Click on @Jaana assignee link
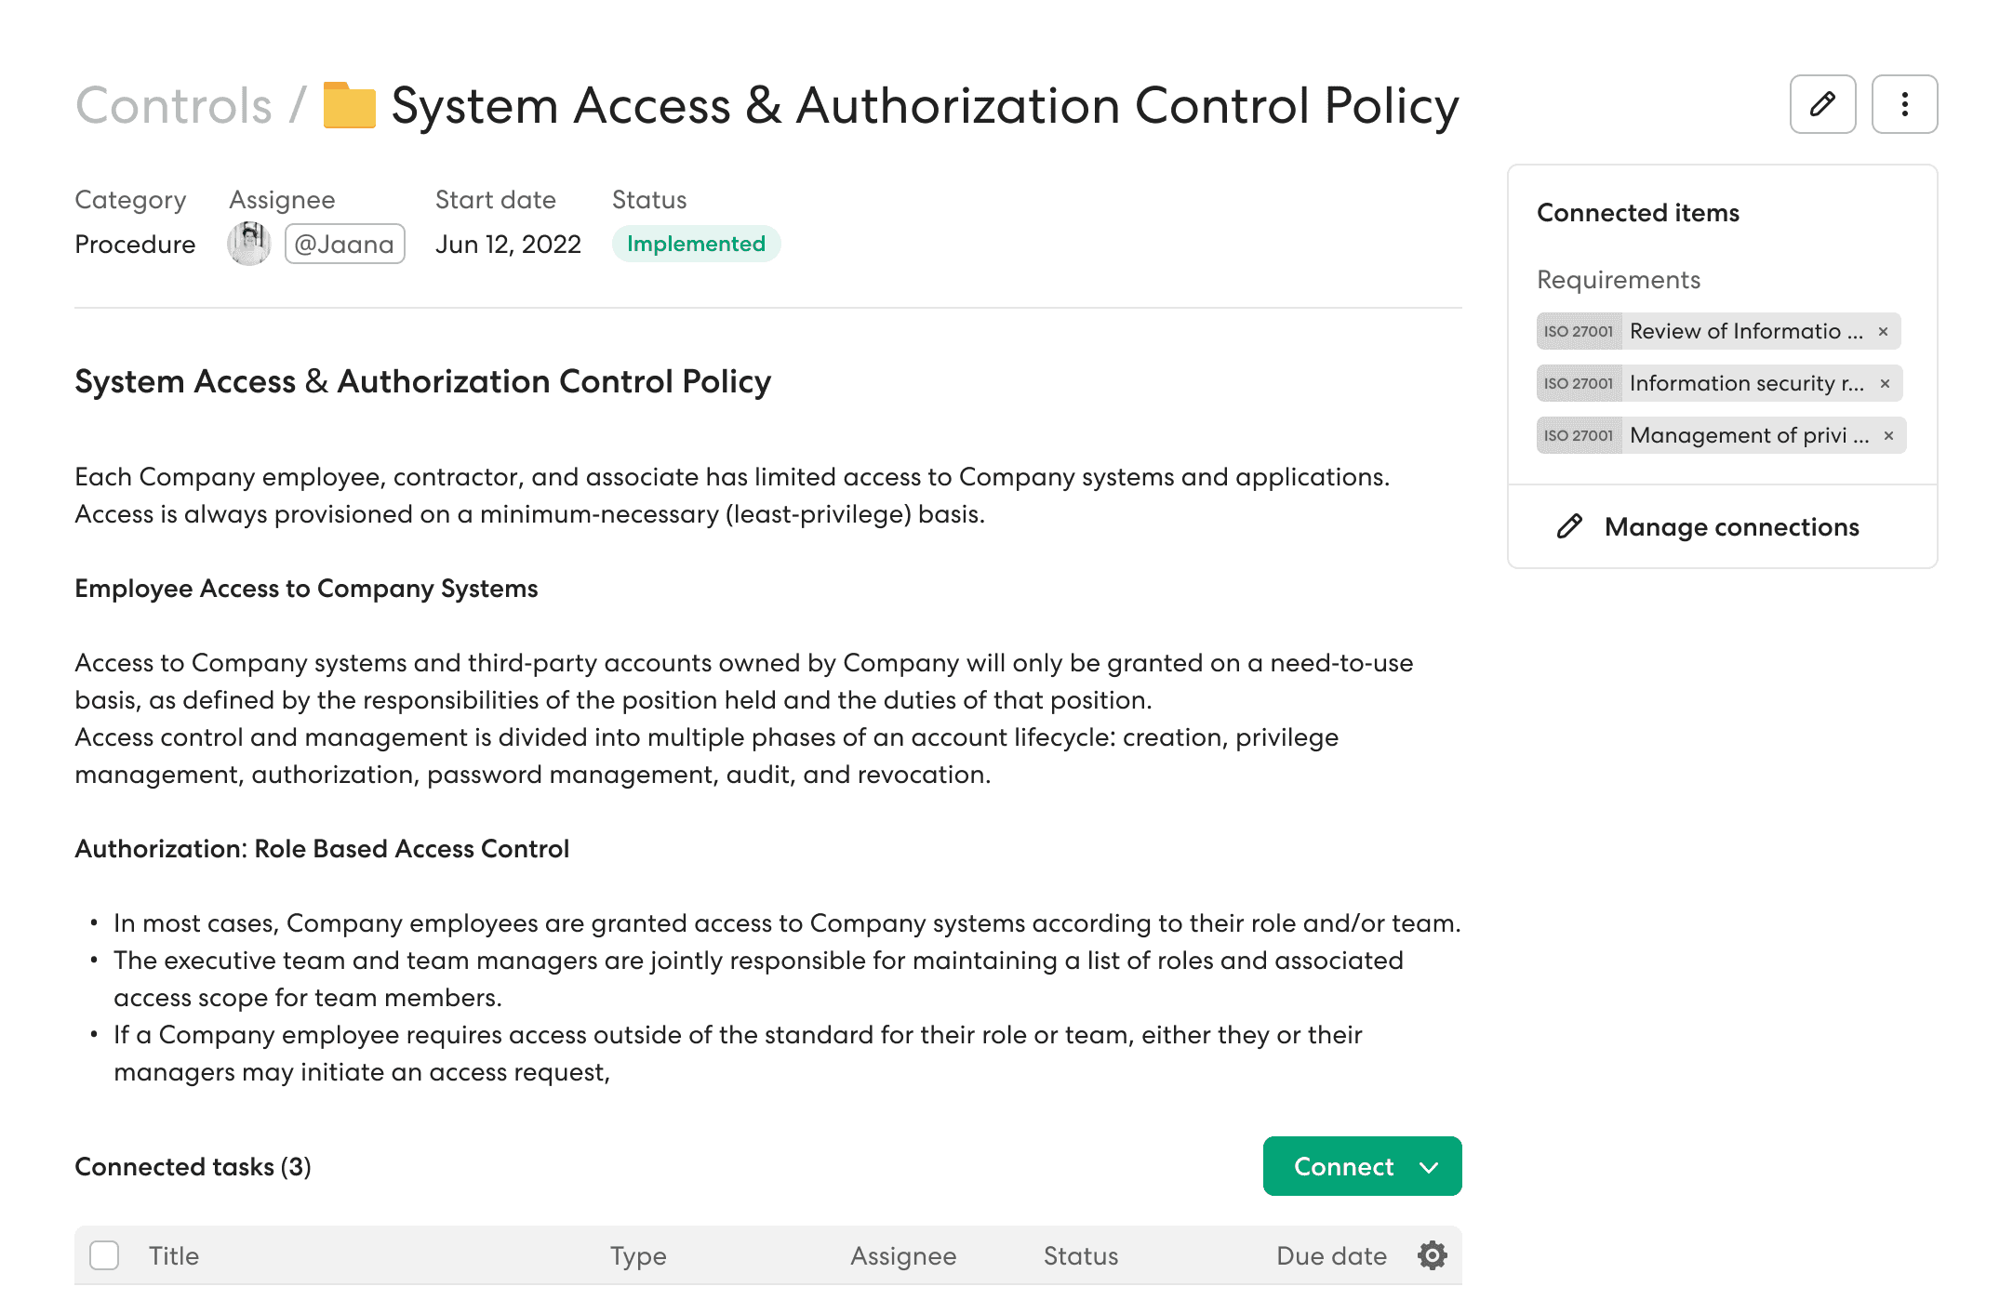This screenshot has height=1313, width=2013. point(342,242)
